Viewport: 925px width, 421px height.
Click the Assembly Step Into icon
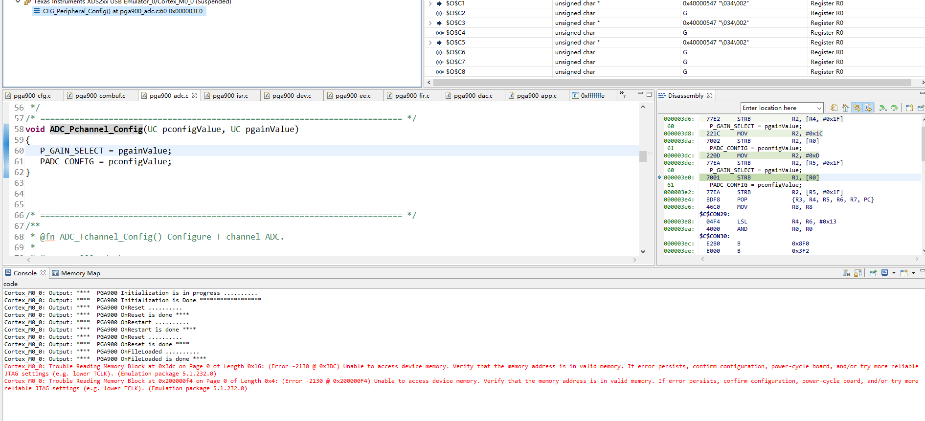point(883,108)
